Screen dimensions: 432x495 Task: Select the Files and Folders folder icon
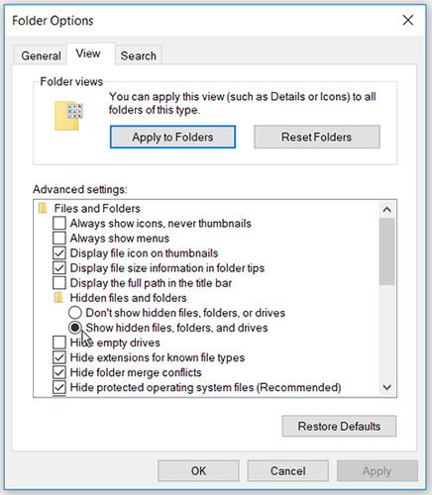coord(43,208)
